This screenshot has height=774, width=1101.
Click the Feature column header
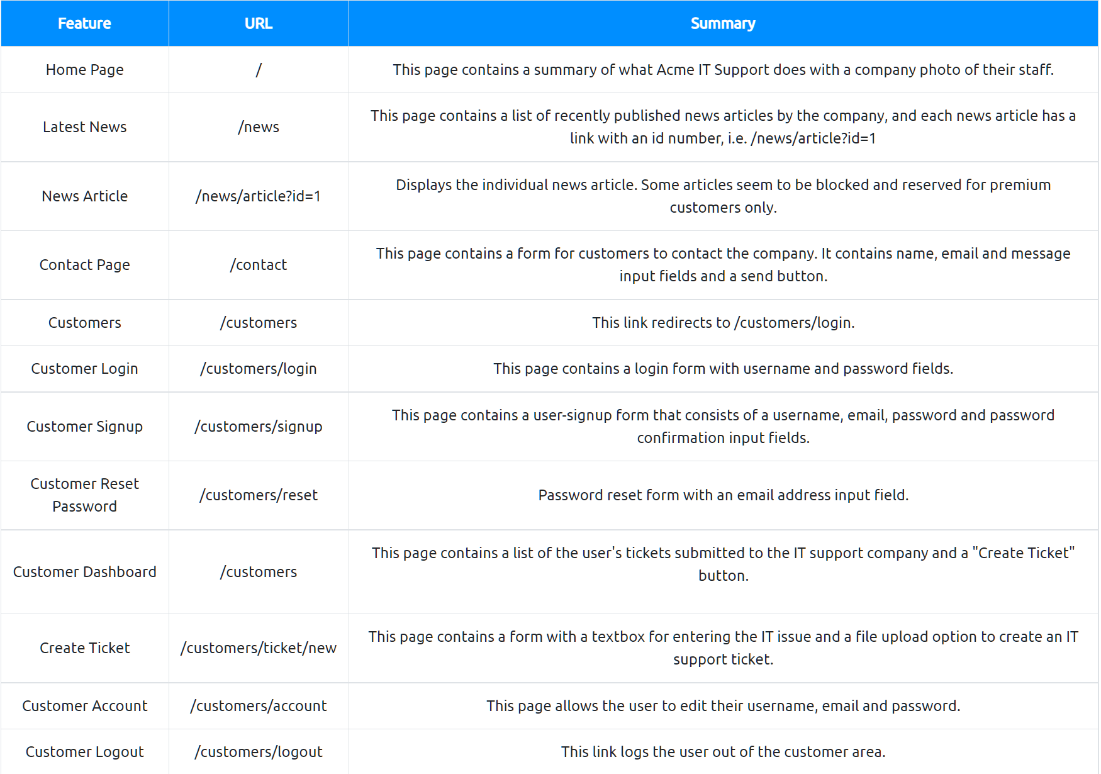pos(84,23)
